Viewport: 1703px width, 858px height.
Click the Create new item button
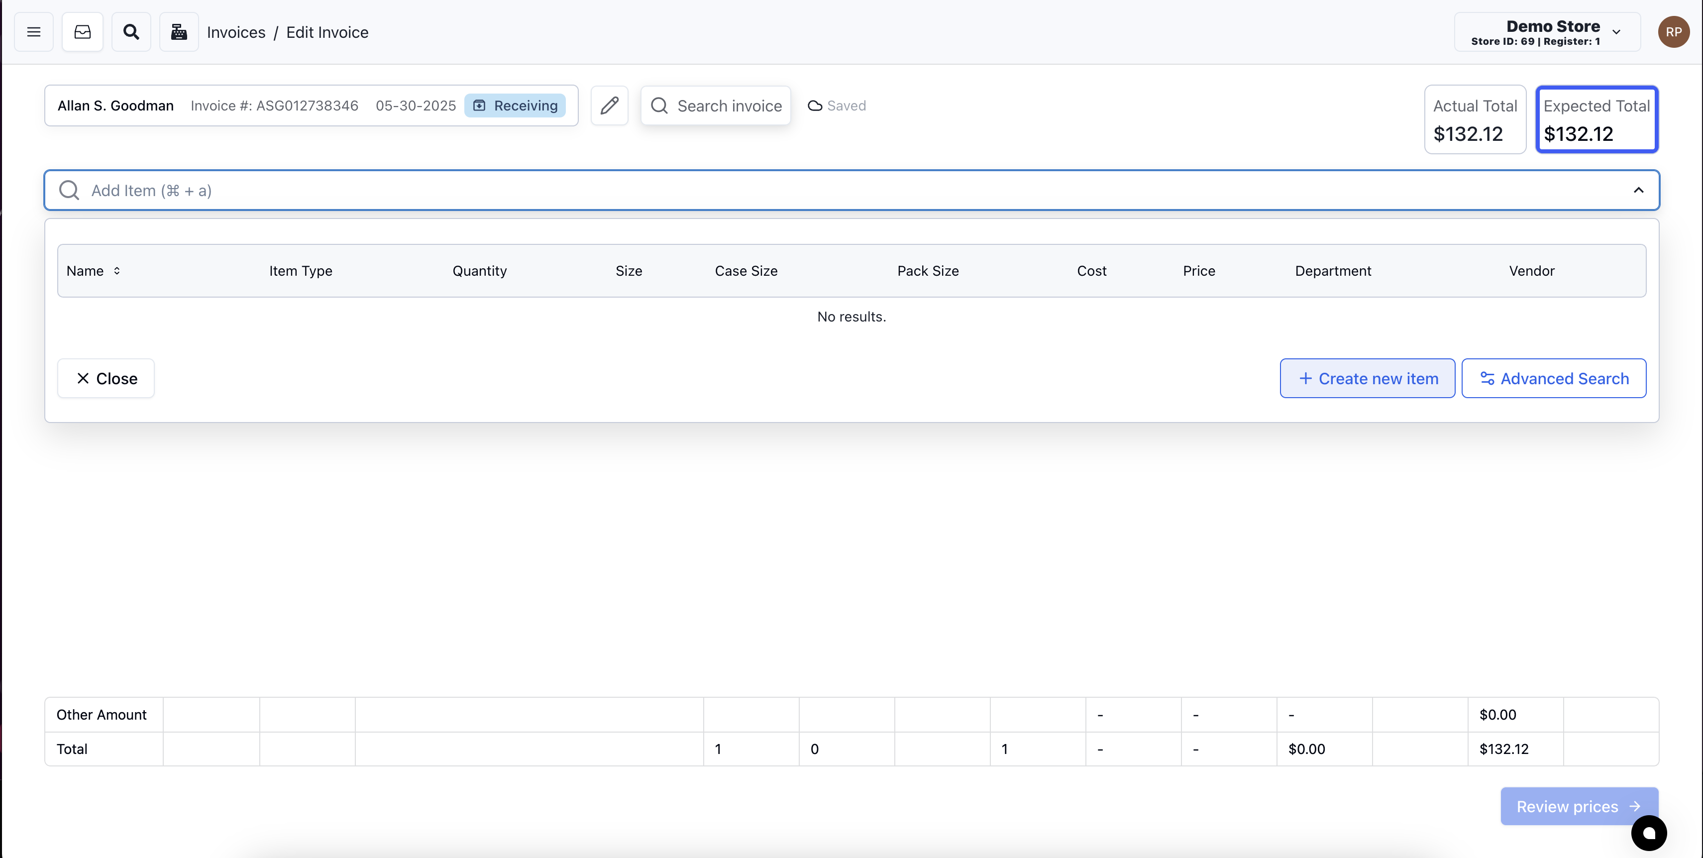click(x=1367, y=378)
